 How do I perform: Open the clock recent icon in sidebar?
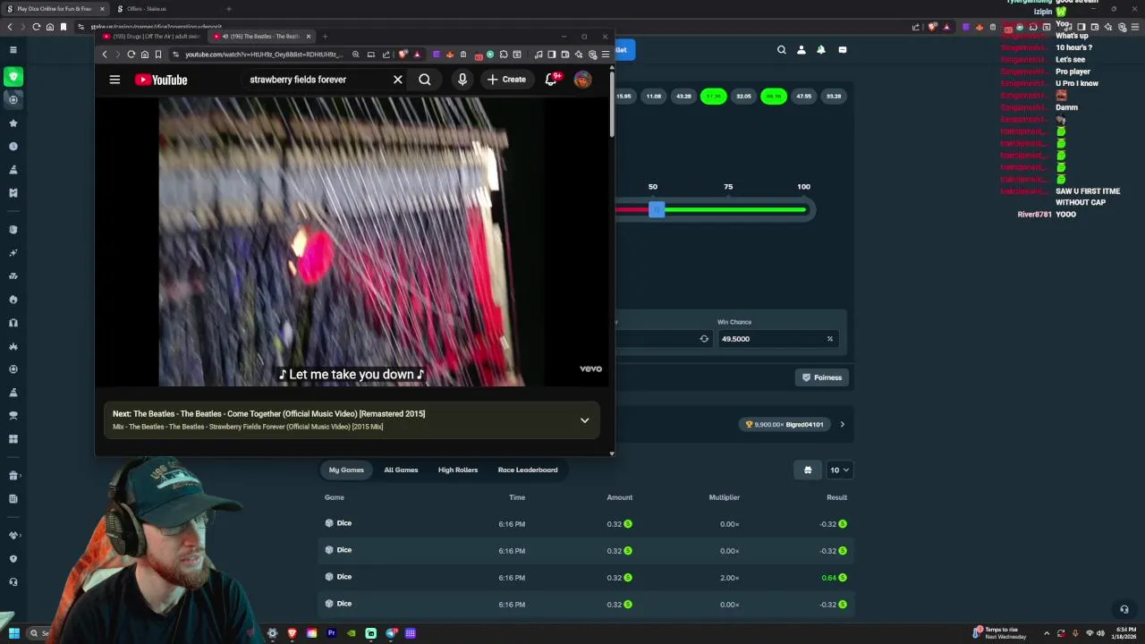point(13,147)
